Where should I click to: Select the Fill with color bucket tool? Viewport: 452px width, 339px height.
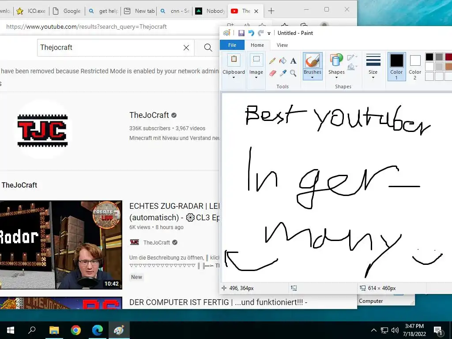[283, 60]
